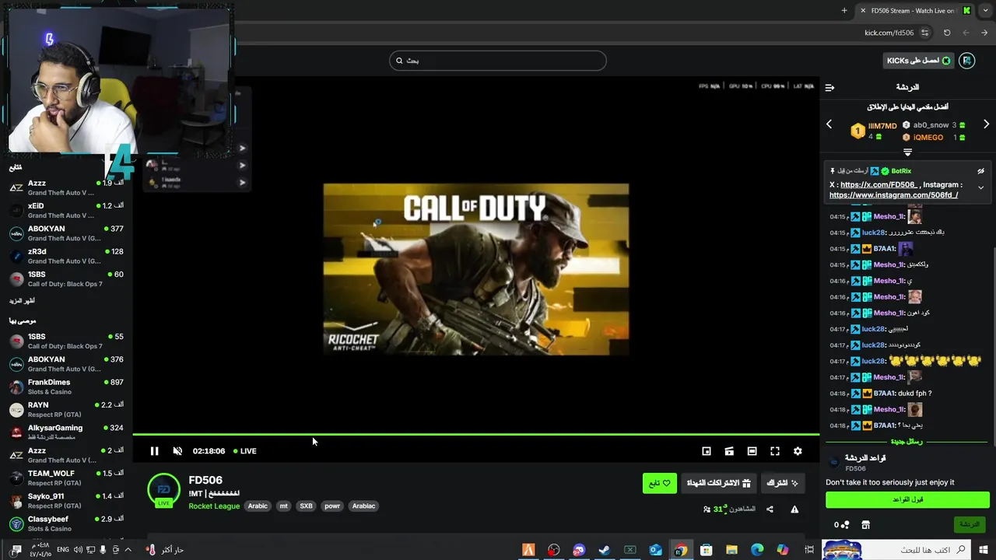Screen dimensions: 996x560
Task: Expand the show more following list
Action: point(22,301)
